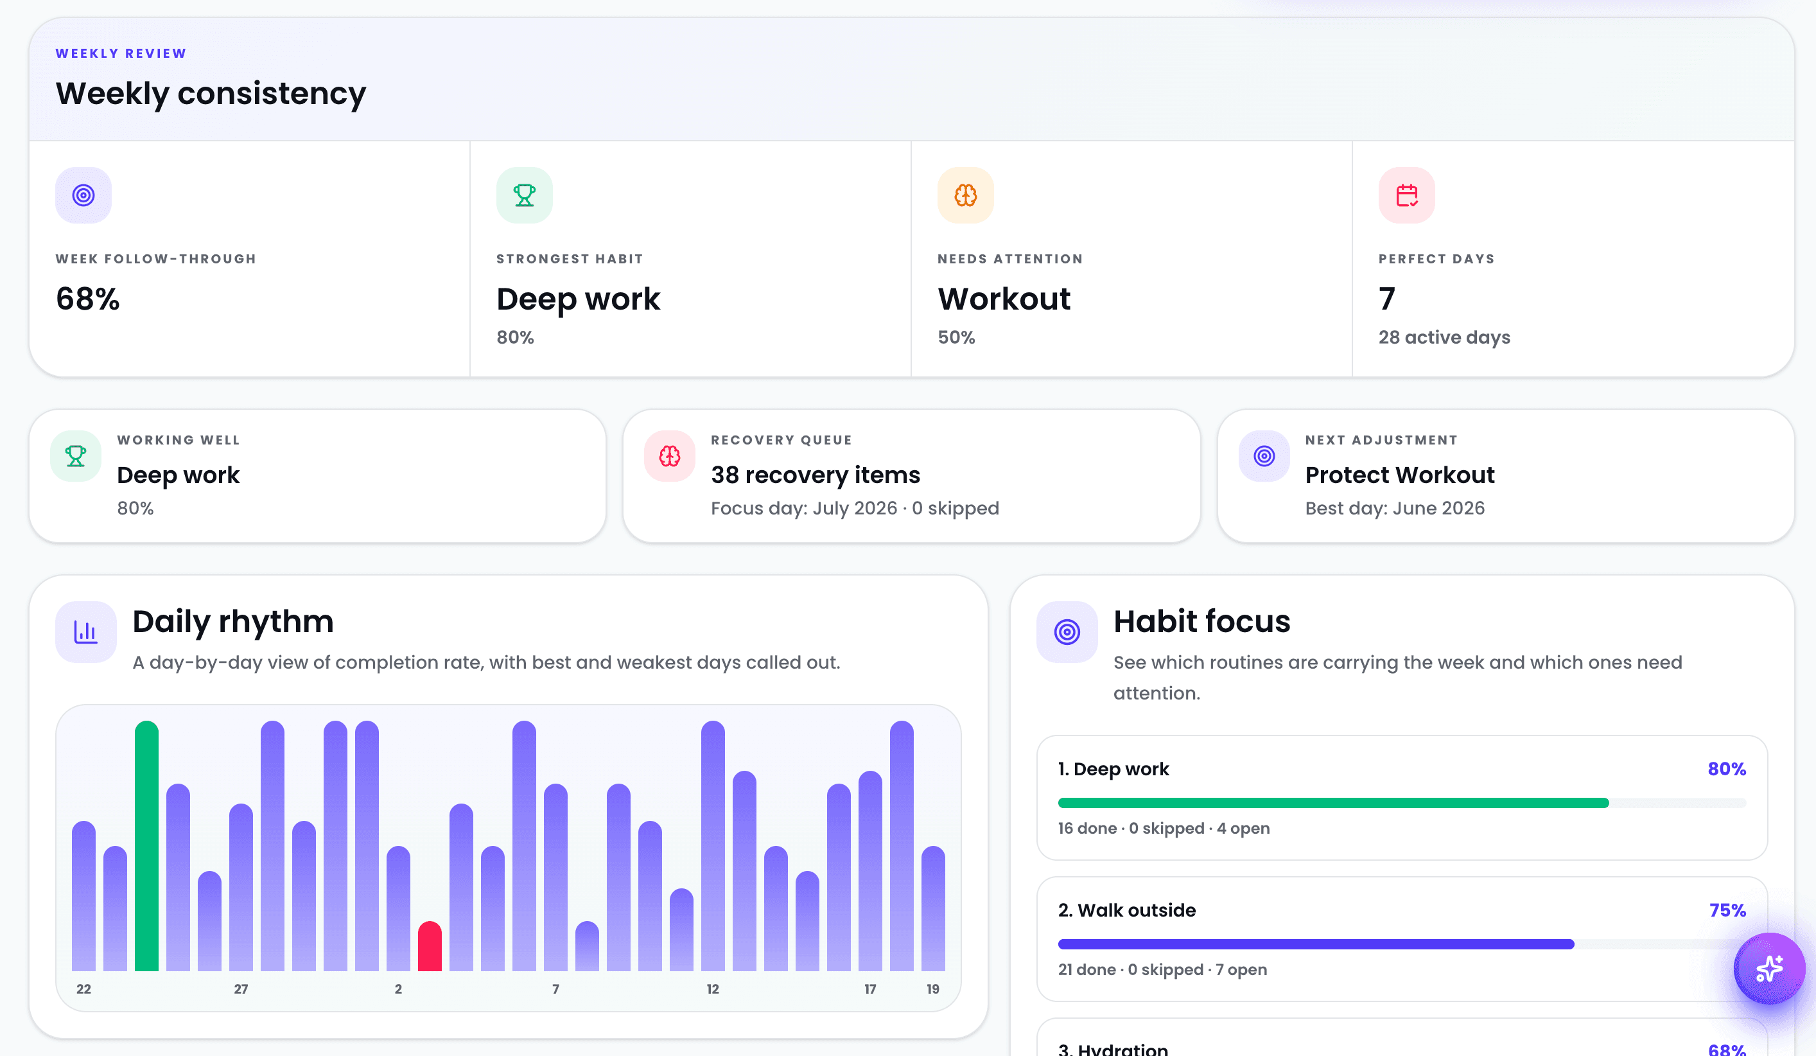Open the 1. Deep work habit row

1402,797
